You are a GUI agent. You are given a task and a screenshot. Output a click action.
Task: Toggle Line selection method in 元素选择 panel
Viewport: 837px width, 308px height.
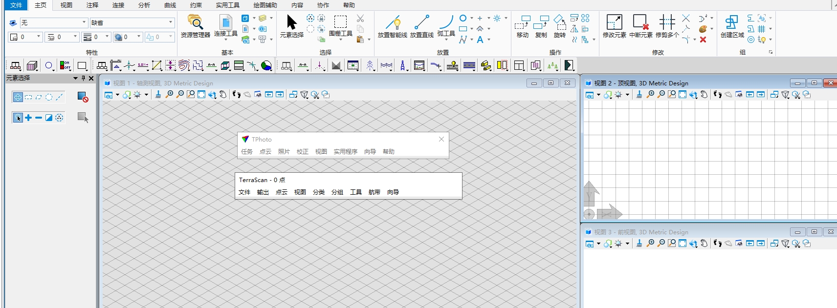(59, 97)
